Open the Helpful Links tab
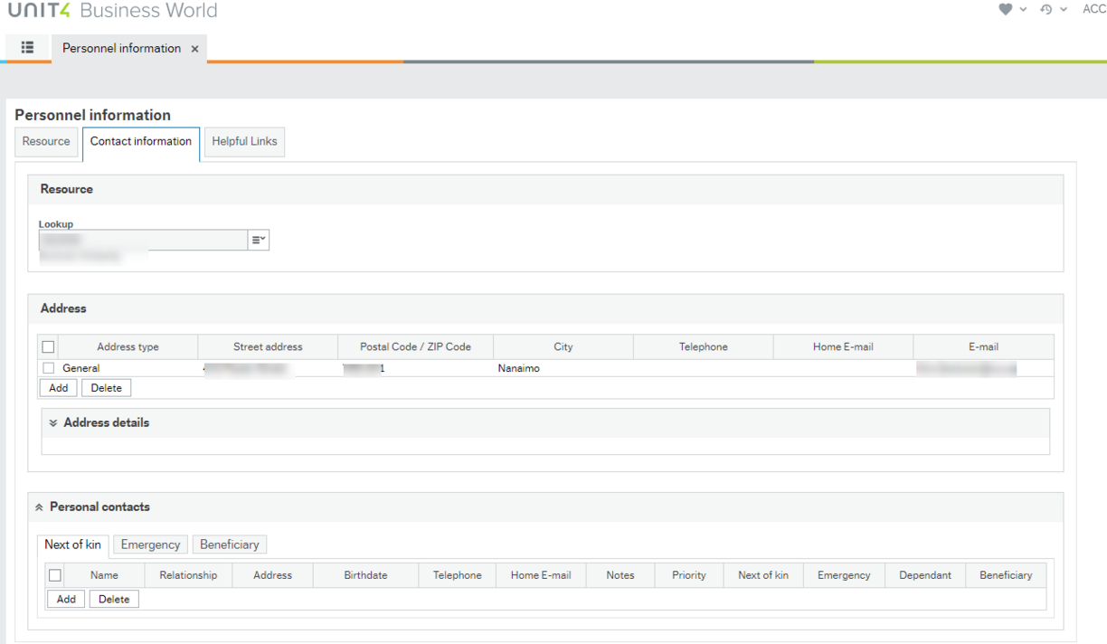This screenshot has width=1107, height=644. [x=244, y=142]
